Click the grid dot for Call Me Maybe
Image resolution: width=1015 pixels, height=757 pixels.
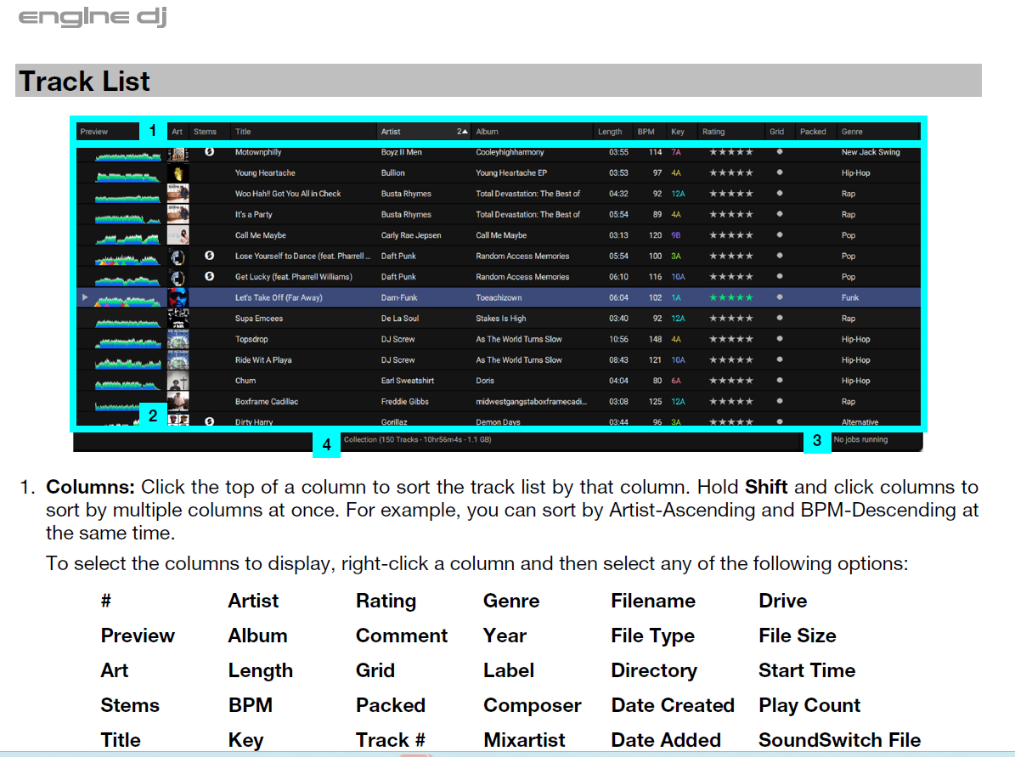tap(780, 234)
